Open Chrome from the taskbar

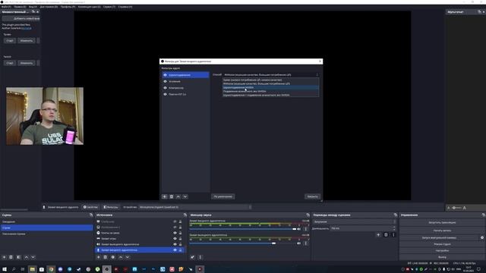coord(51,269)
